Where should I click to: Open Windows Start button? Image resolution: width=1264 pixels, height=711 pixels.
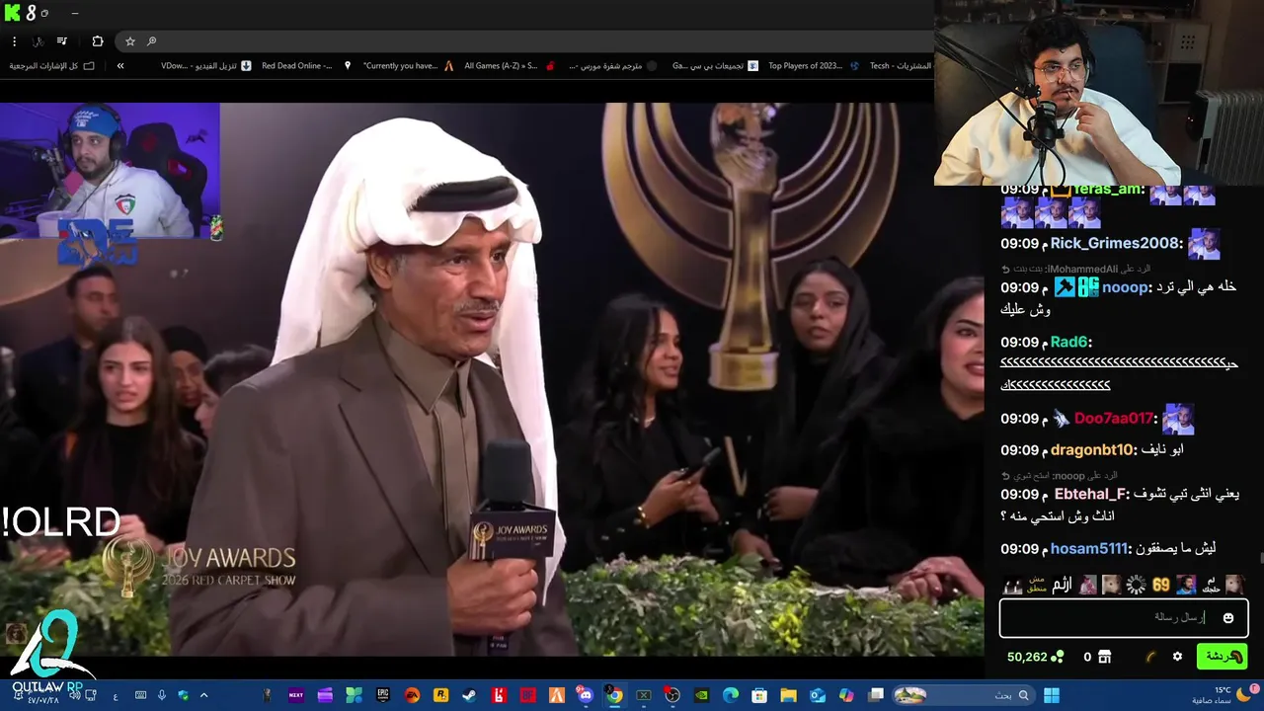click(1051, 695)
